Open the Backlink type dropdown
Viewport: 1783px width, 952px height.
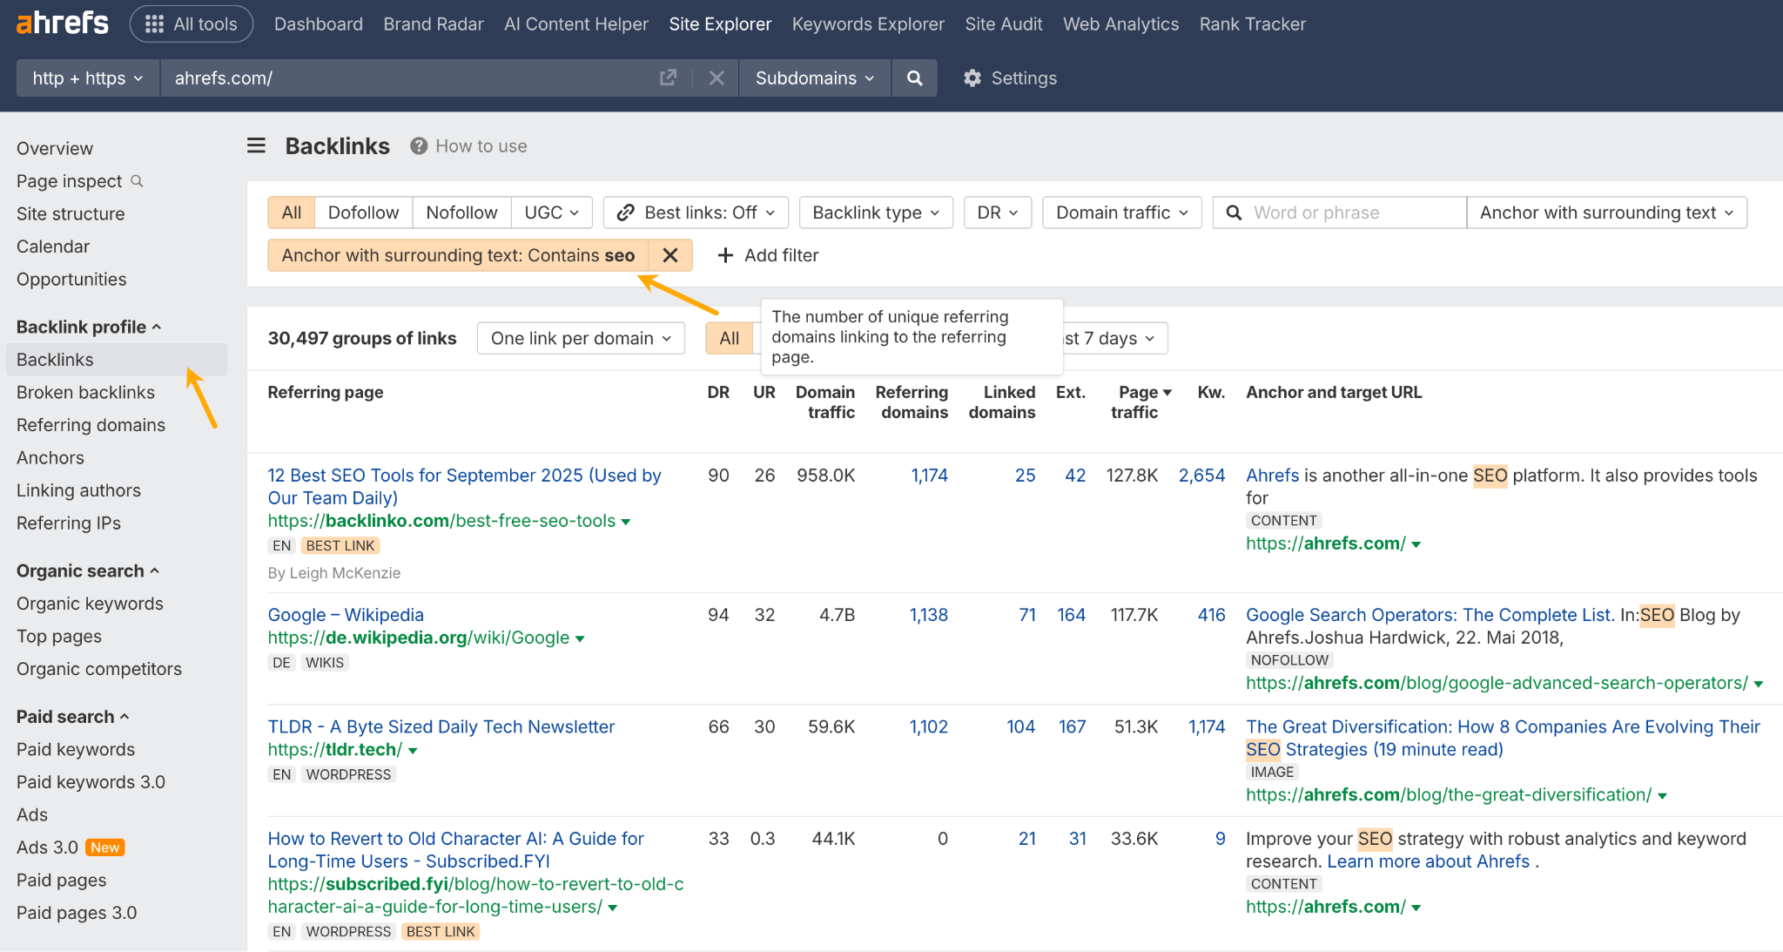(x=875, y=212)
